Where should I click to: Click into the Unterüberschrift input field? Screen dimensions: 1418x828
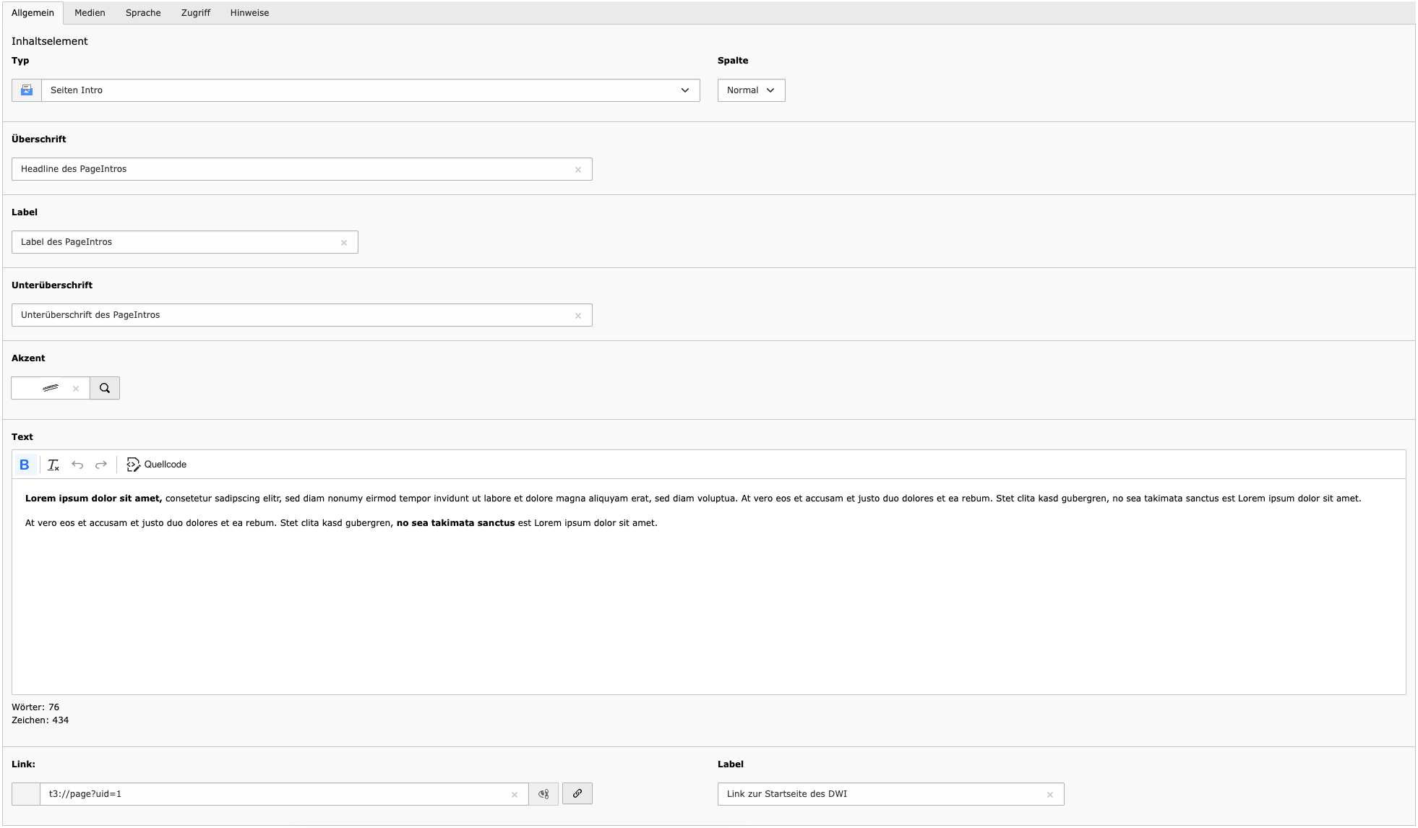[x=289, y=315]
